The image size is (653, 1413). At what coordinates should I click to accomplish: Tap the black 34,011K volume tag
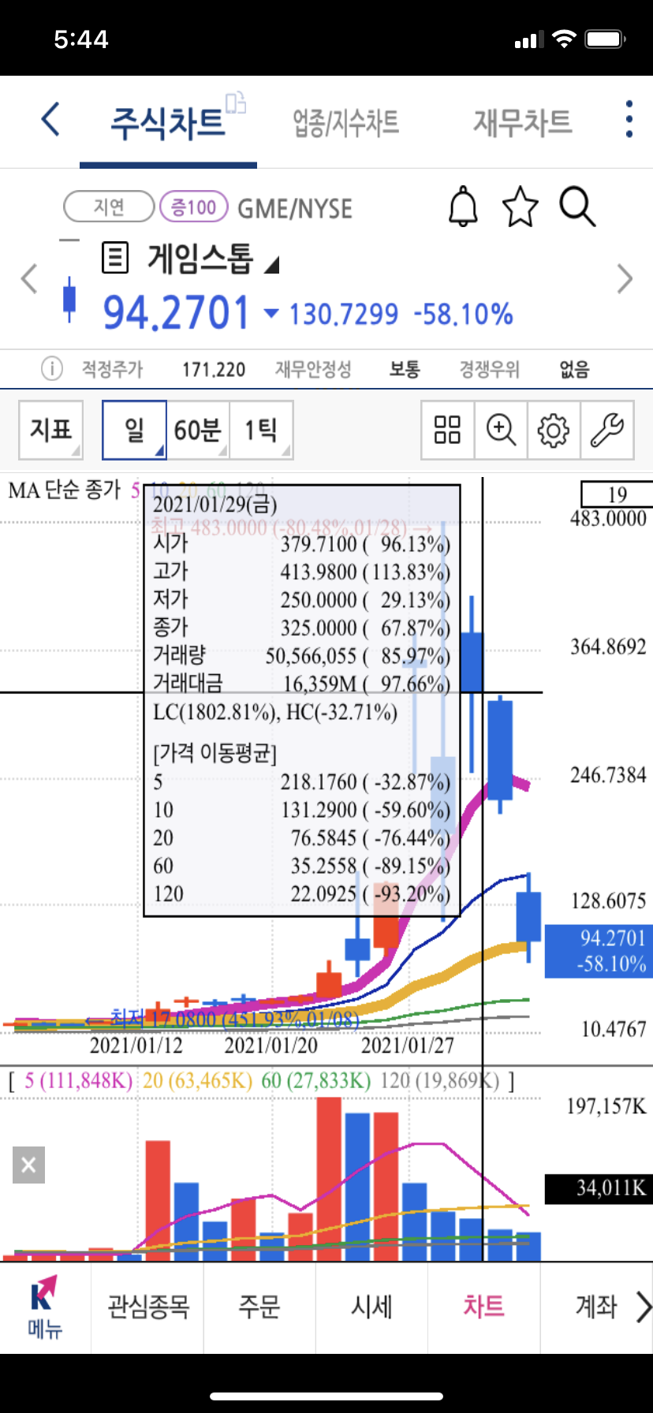pos(599,1187)
